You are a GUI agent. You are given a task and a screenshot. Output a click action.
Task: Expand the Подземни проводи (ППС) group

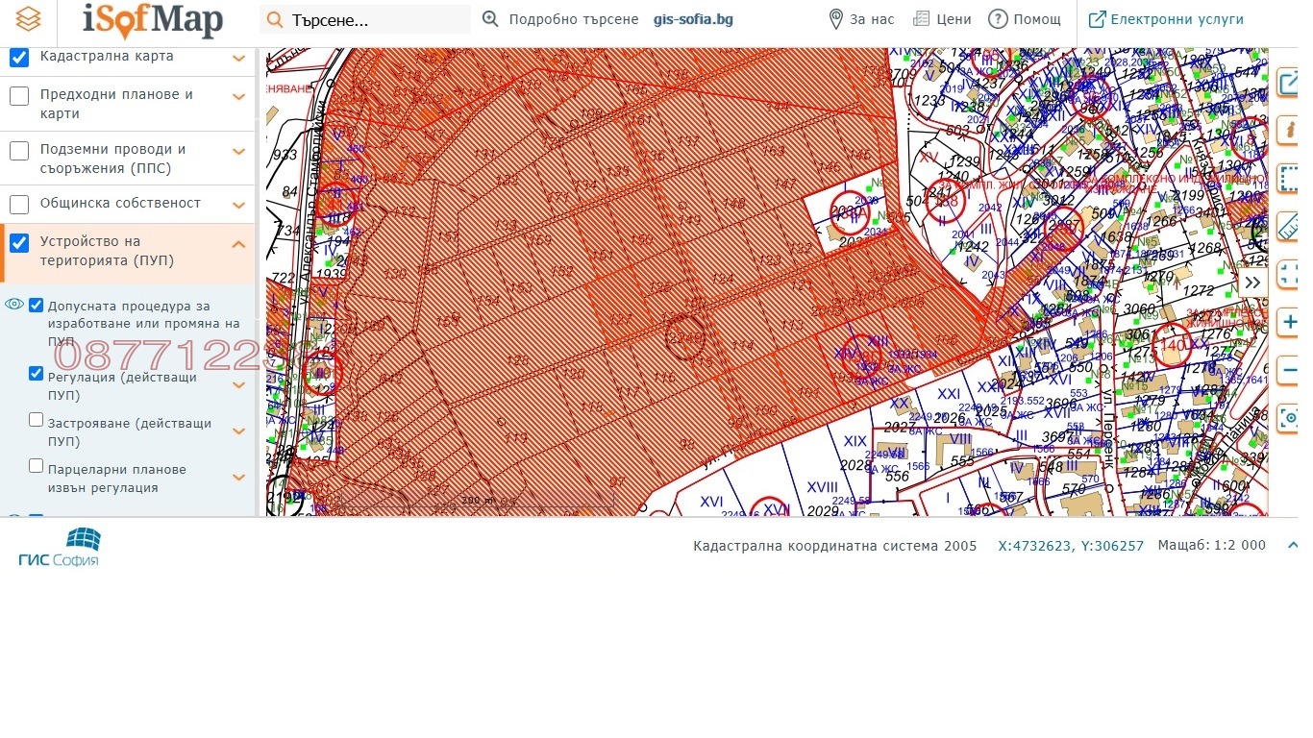coord(239,151)
